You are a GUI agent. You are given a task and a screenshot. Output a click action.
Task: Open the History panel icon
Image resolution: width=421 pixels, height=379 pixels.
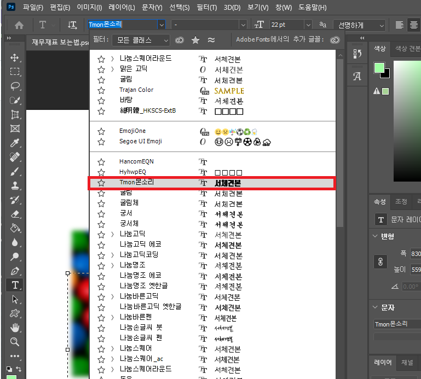point(357,54)
